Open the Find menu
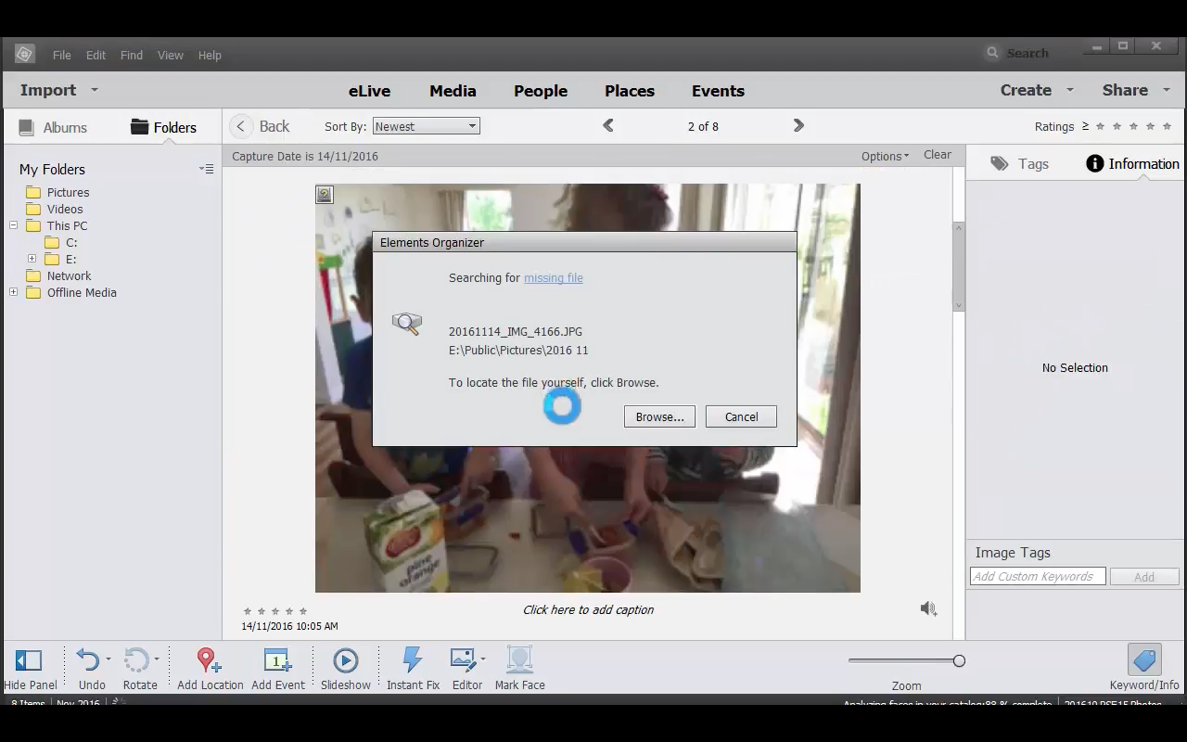 pos(132,55)
